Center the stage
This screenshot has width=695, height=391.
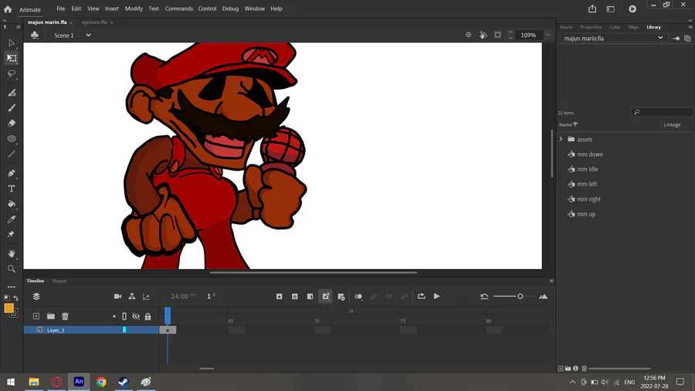(x=469, y=35)
